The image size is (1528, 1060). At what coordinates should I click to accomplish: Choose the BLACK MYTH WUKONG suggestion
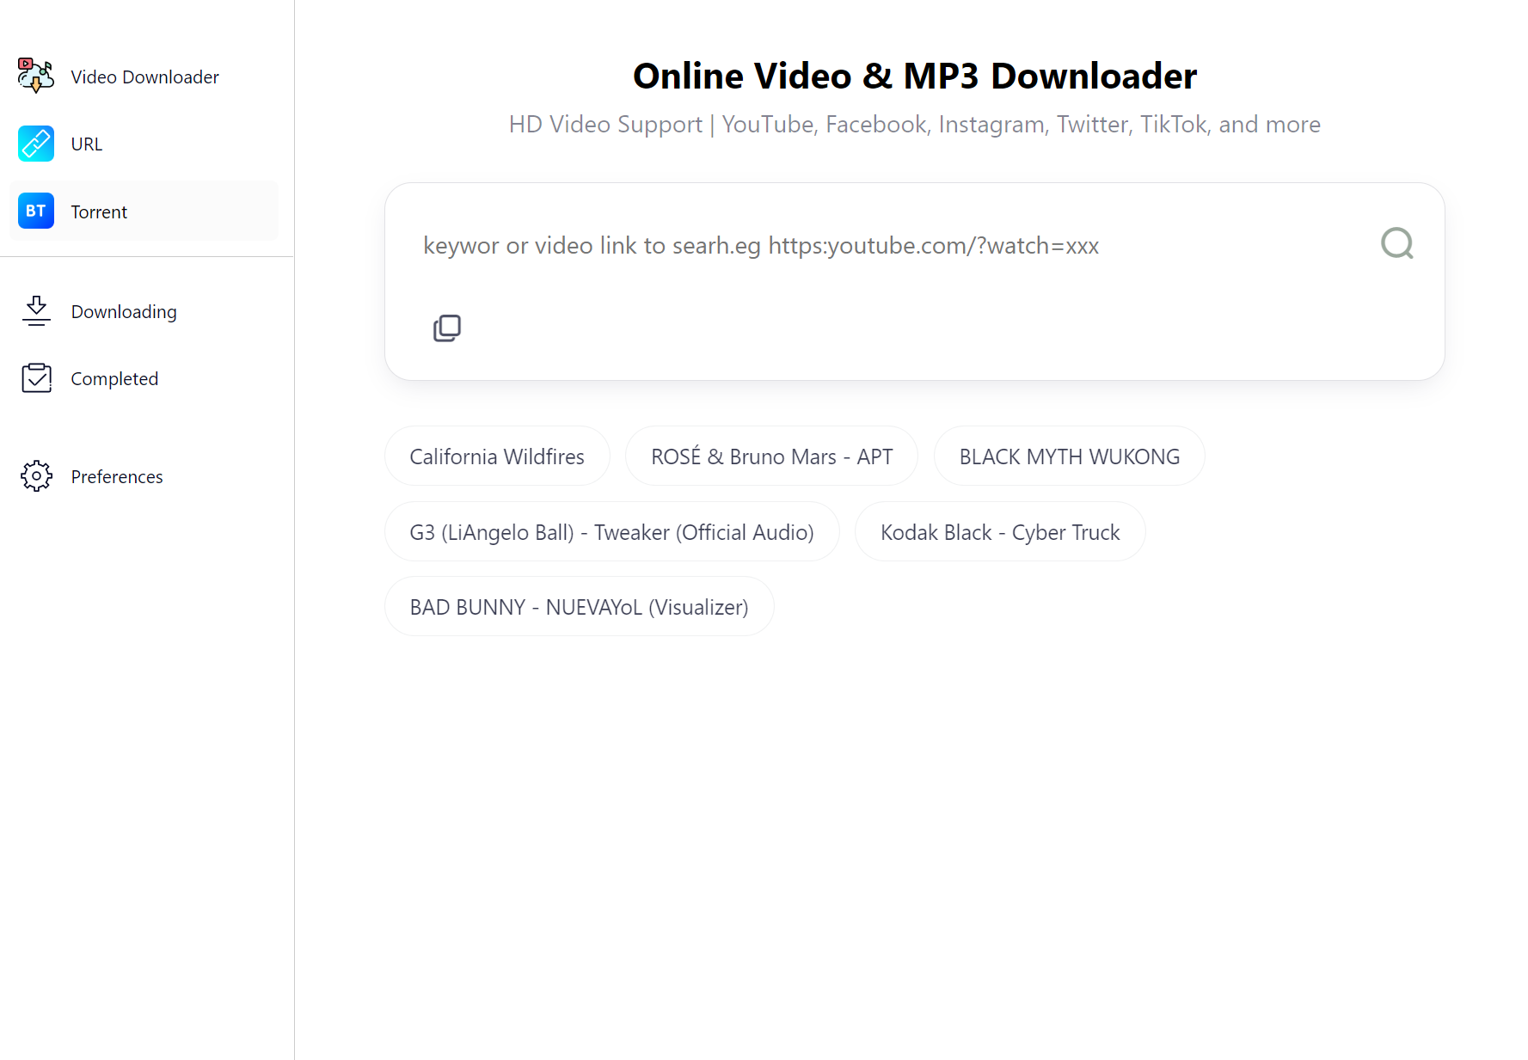click(x=1069, y=456)
